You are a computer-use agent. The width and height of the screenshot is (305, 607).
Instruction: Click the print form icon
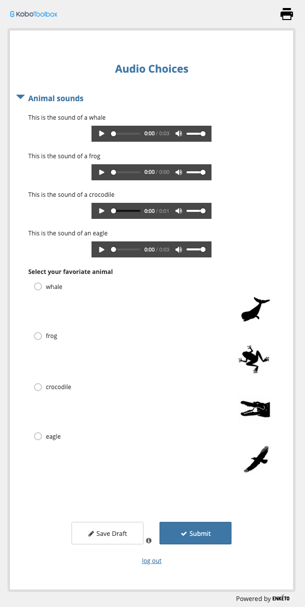pyautogui.click(x=286, y=14)
